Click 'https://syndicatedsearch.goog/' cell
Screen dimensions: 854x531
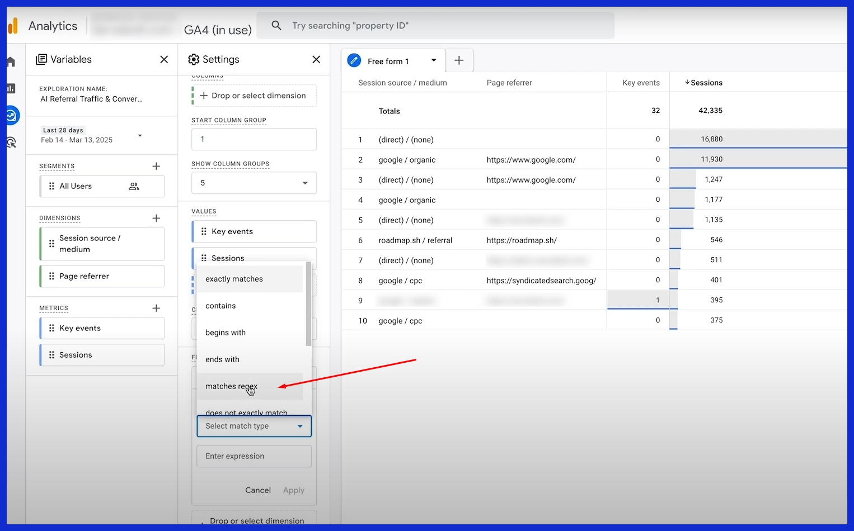point(541,281)
